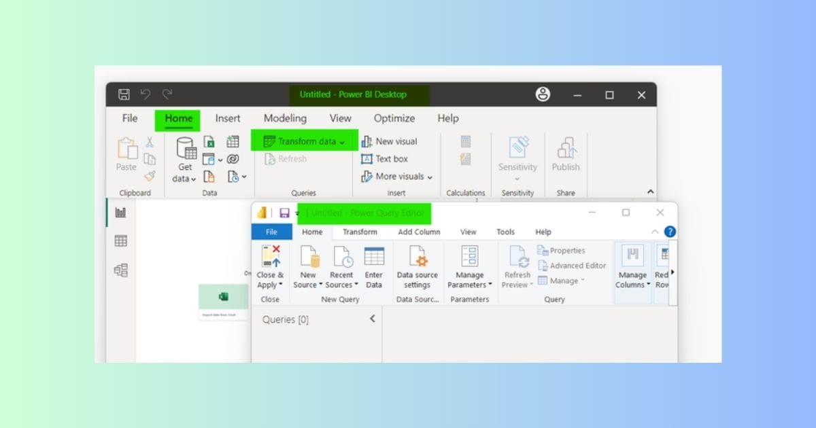This screenshot has width=816, height=428.
Task: Open the Refresh Preview dropdown
Action: (x=532, y=285)
